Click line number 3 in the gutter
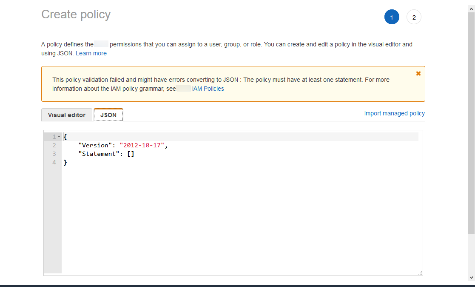 coord(54,154)
